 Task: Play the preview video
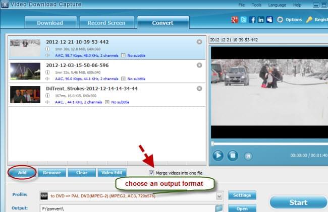click(218, 156)
